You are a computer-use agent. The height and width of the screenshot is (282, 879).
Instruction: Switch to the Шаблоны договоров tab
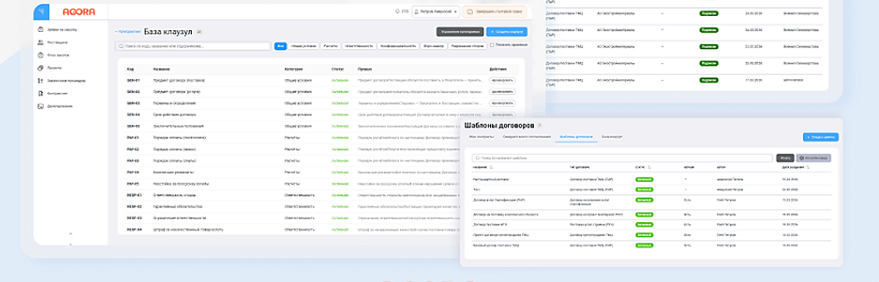click(576, 137)
